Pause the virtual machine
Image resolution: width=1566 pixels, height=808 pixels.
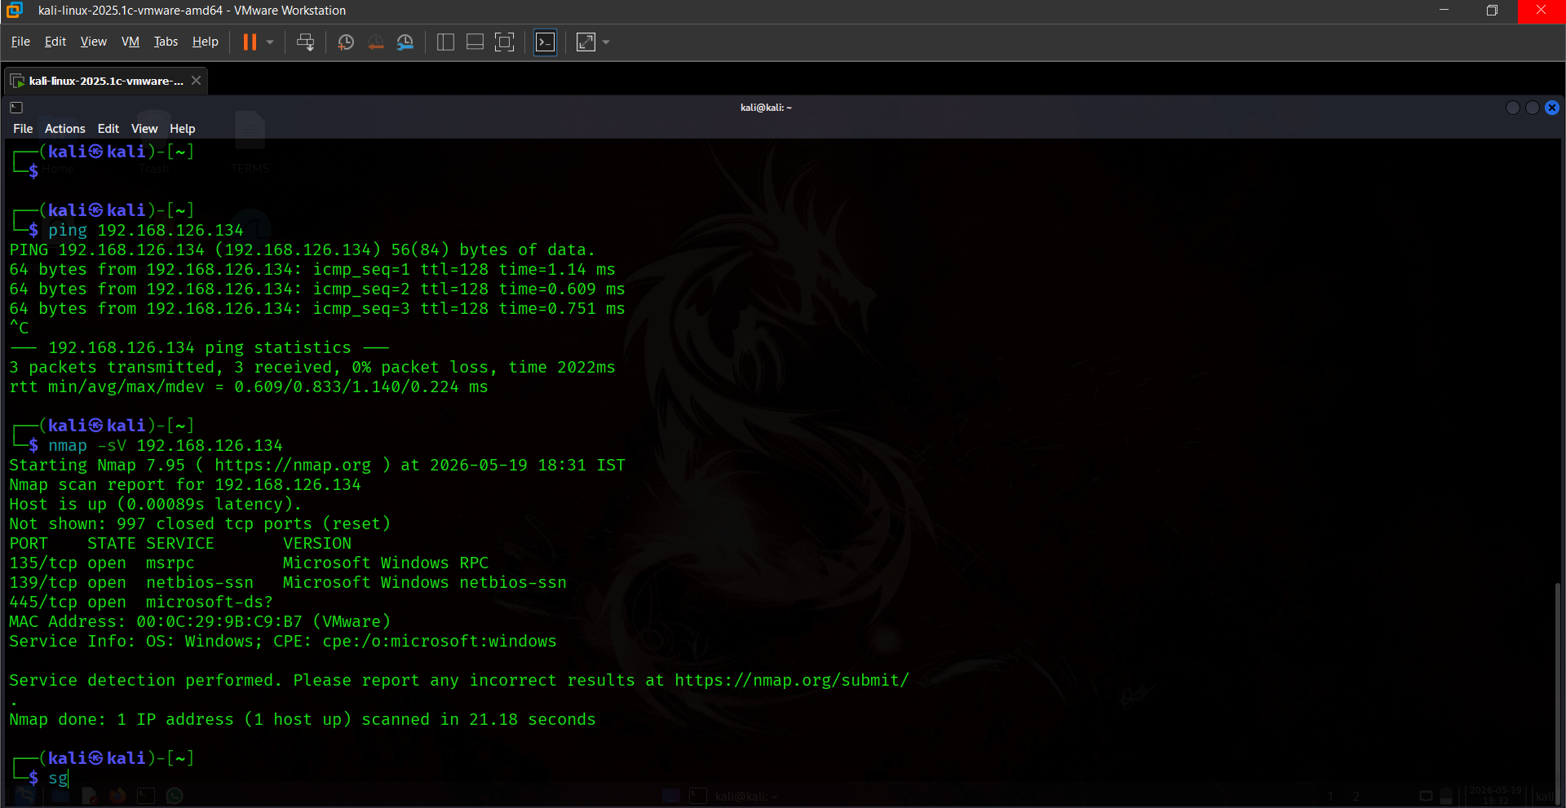[x=250, y=42]
